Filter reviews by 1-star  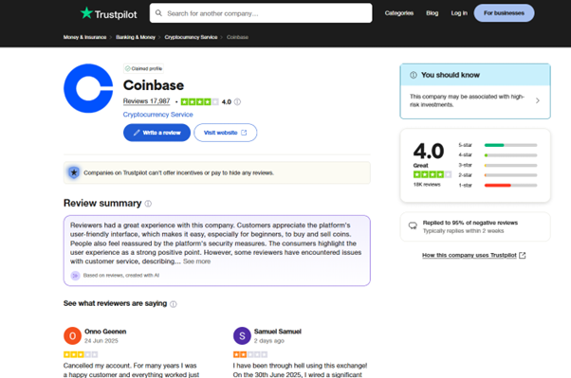click(x=497, y=185)
